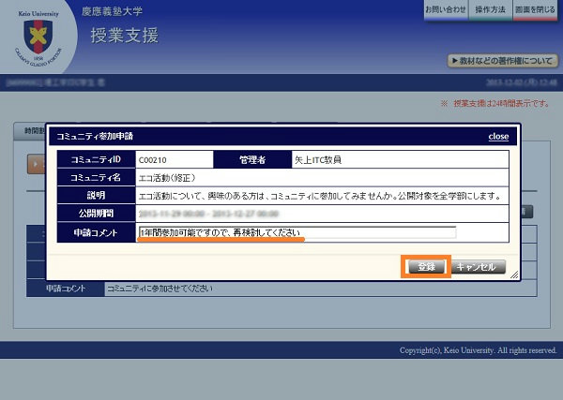Click the コミュニティID value C00210
The width and height of the screenshot is (563, 400).
pos(154,160)
